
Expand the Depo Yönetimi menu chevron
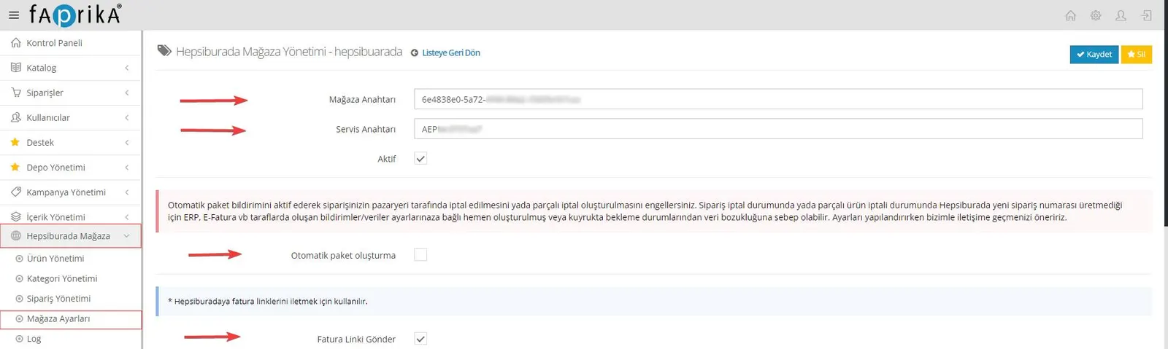click(127, 167)
